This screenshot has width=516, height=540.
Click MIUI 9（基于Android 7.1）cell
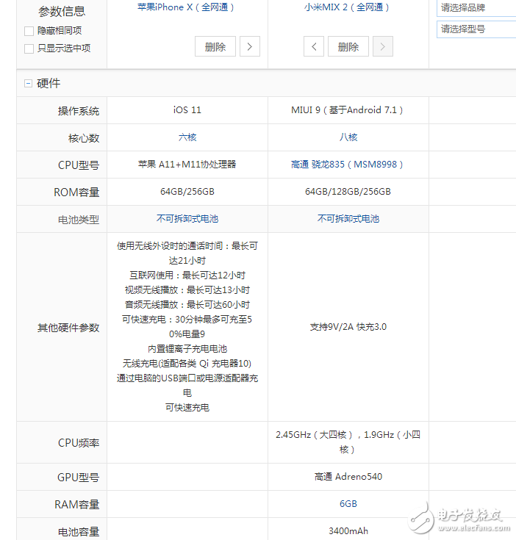347,110
